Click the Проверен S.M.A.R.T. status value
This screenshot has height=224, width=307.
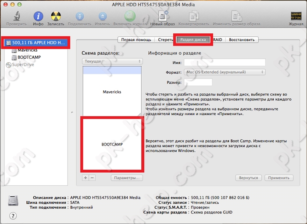tap(200, 207)
